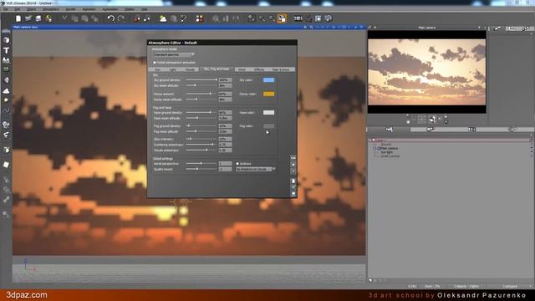
Task: Click the film-strip animation render toolbar icon
Action: [x=298, y=18]
